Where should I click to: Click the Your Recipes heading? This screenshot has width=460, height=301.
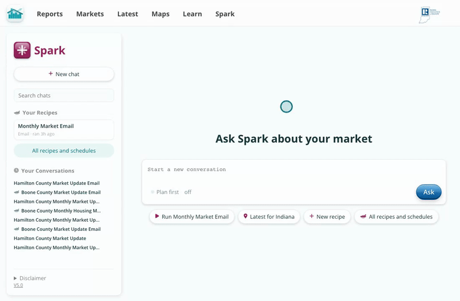[x=40, y=113]
